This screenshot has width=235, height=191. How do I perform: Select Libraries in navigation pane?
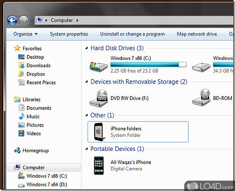tap(31, 100)
